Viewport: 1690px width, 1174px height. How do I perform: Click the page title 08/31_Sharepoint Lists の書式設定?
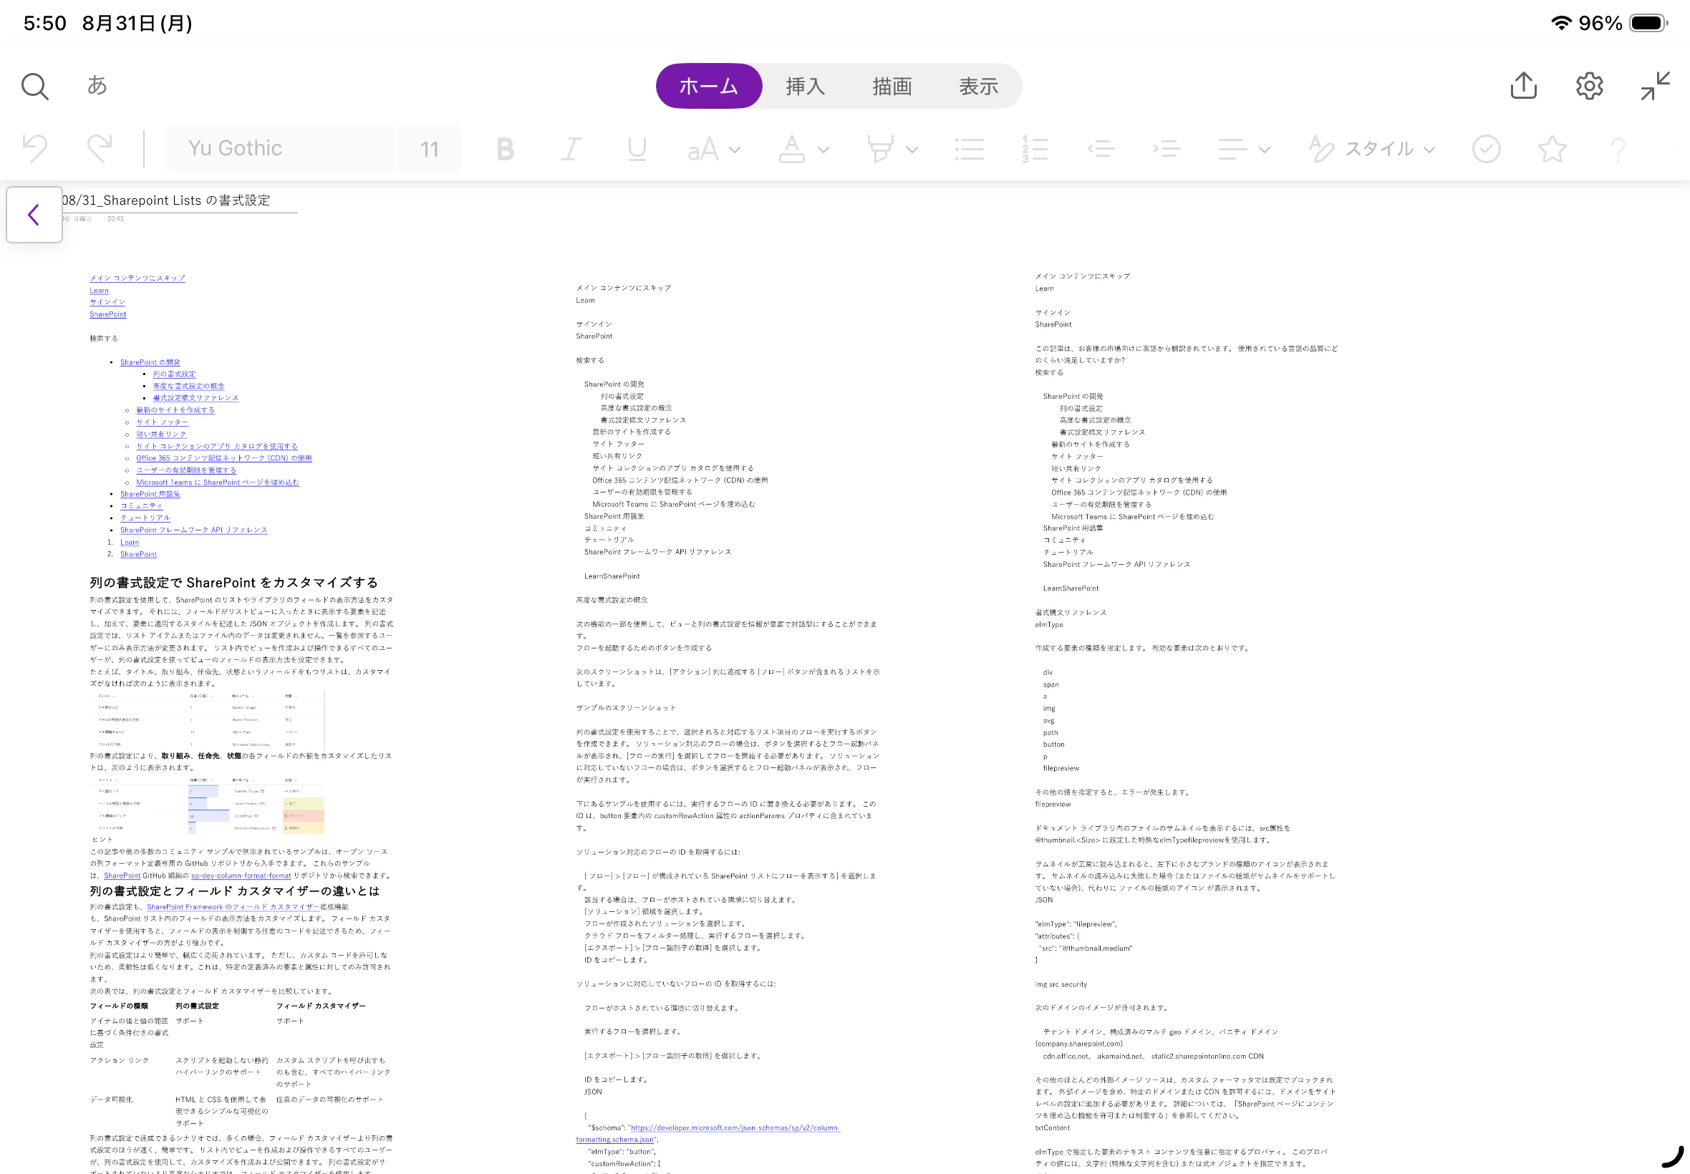click(166, 200)
